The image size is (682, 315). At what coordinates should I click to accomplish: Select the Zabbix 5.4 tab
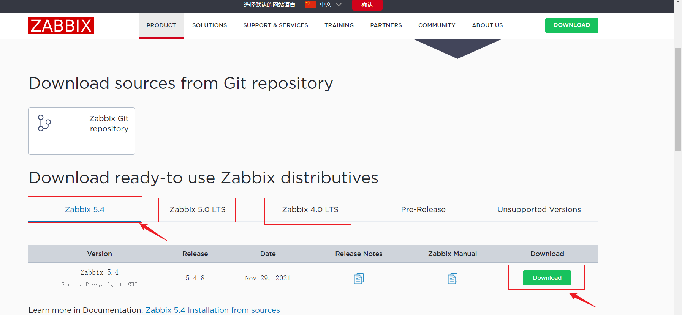click(85, 209)
